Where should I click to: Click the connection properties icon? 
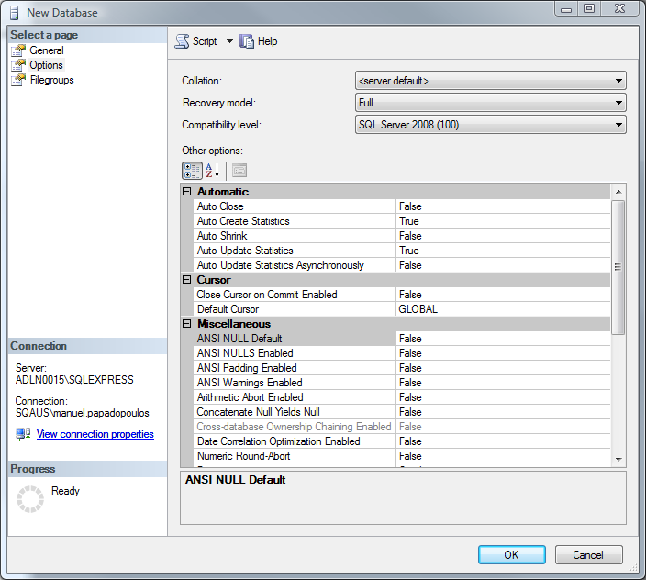point(23,434)
